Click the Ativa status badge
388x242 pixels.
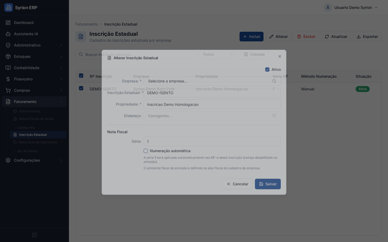363,89
